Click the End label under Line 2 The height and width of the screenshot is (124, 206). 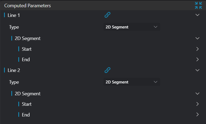[x=26, y=115]
